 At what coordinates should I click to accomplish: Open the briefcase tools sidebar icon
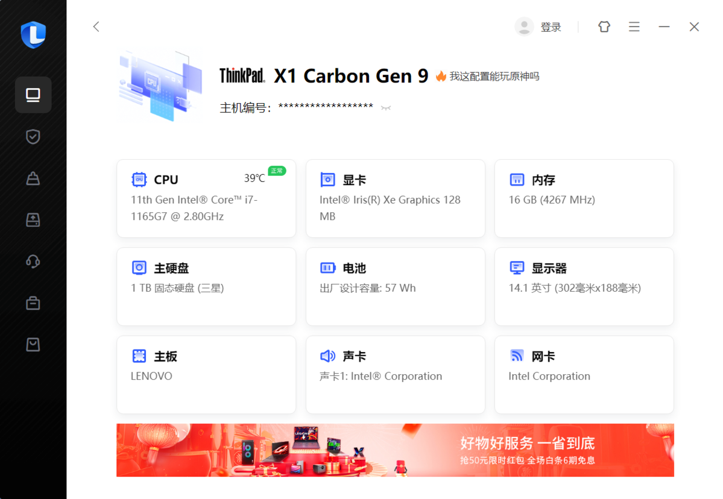(33, 303)
